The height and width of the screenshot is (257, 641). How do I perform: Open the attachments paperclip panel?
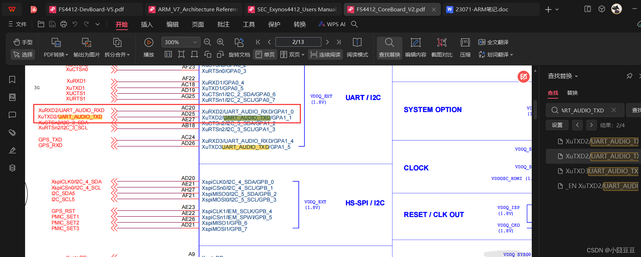[x=12, y=133]
